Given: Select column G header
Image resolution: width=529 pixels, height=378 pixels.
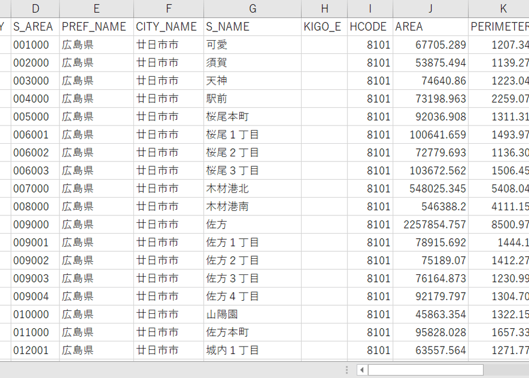Looking at the screenshot, I should point(252,9).
